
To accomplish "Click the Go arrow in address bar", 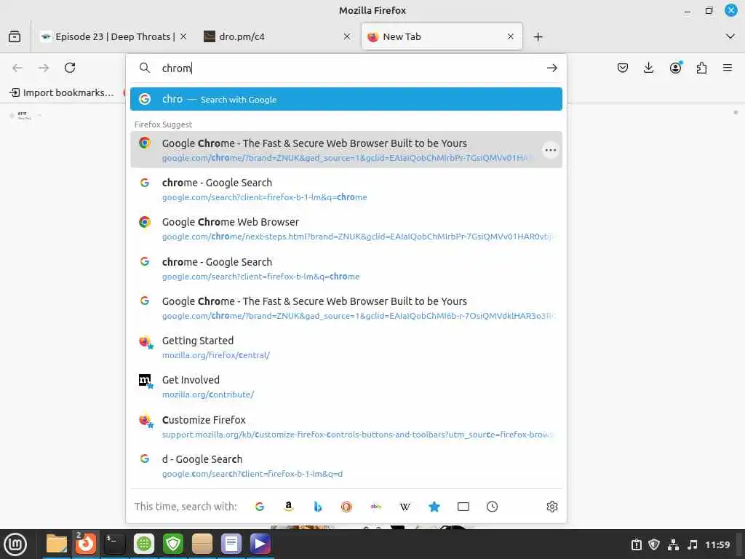I will pyautogui.click(x=551, y=68).
